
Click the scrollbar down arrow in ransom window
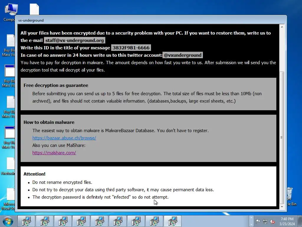282,207
